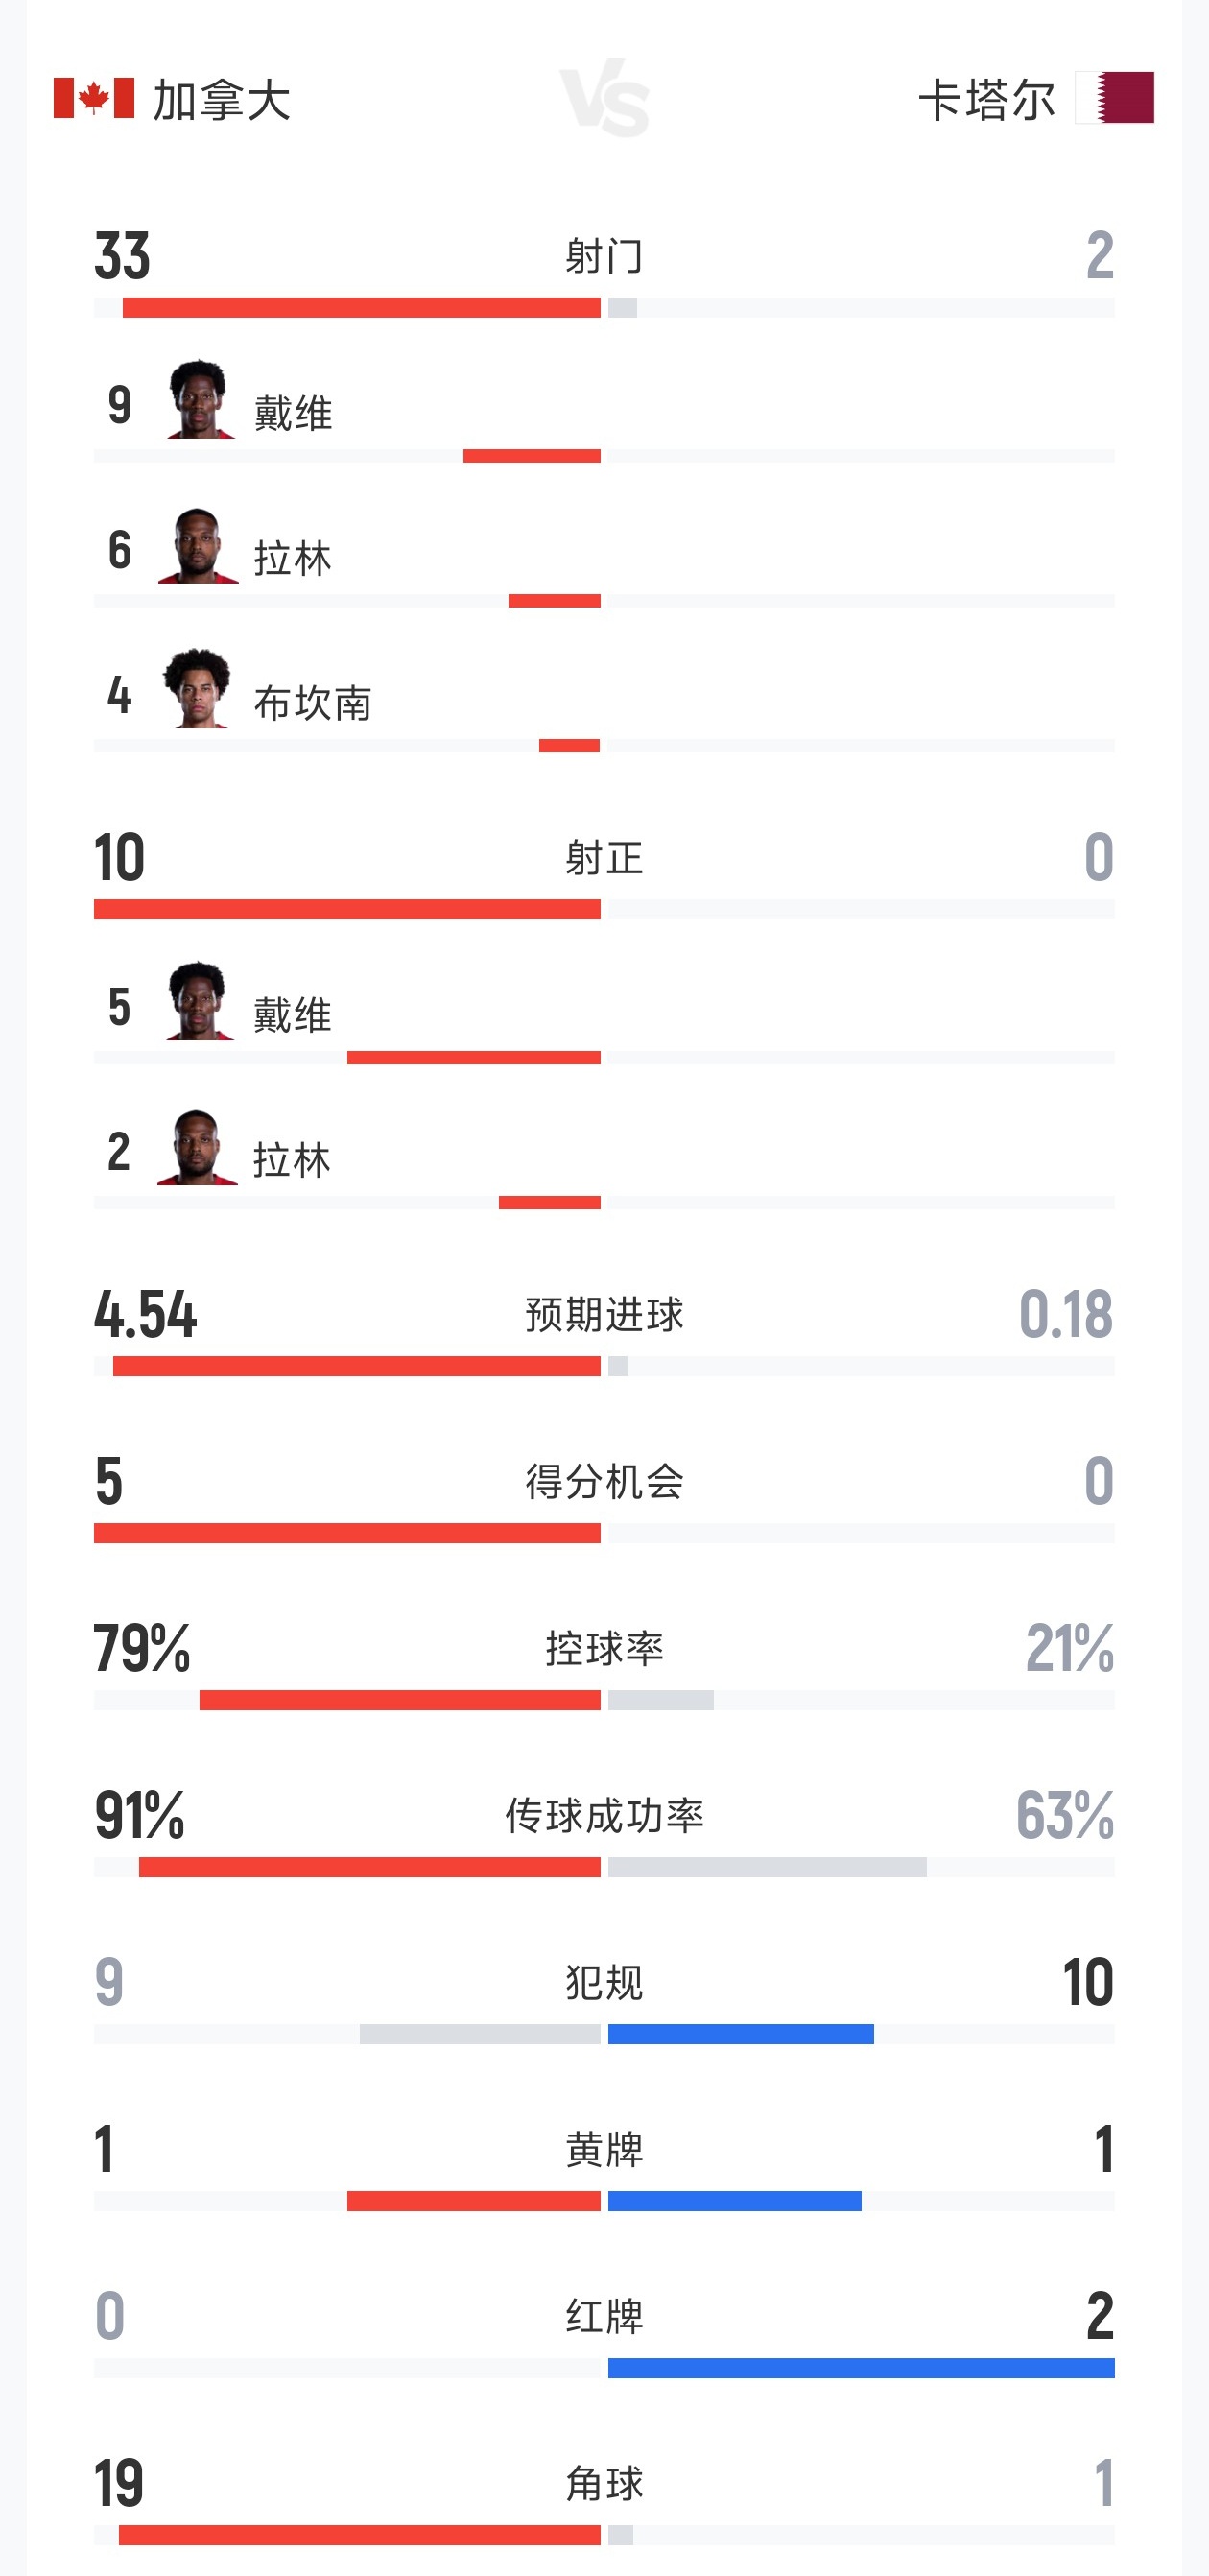Open 拉林's avatar under 射门
The image size is (1209, 2576).
tap(199, 545)
